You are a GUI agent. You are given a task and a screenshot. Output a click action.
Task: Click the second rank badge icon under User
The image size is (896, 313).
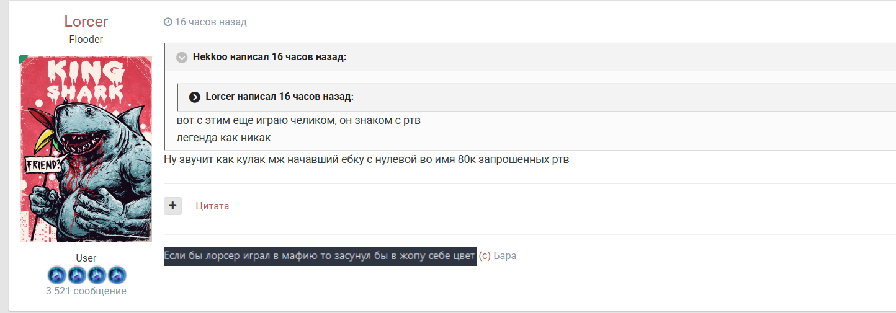[x=76, y=275]
